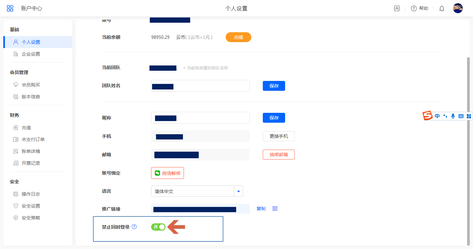Open 企业设置 in the sidebar

click(x=31, y=54)
